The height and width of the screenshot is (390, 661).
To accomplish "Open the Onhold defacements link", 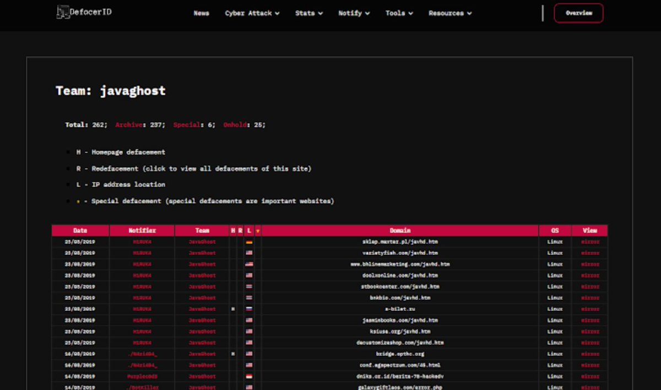I will [x=235, y=125].
